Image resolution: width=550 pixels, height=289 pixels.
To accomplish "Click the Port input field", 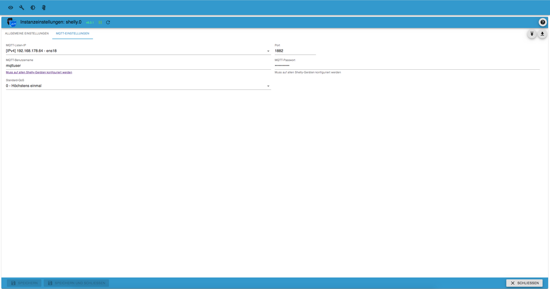I will [295, 51].
